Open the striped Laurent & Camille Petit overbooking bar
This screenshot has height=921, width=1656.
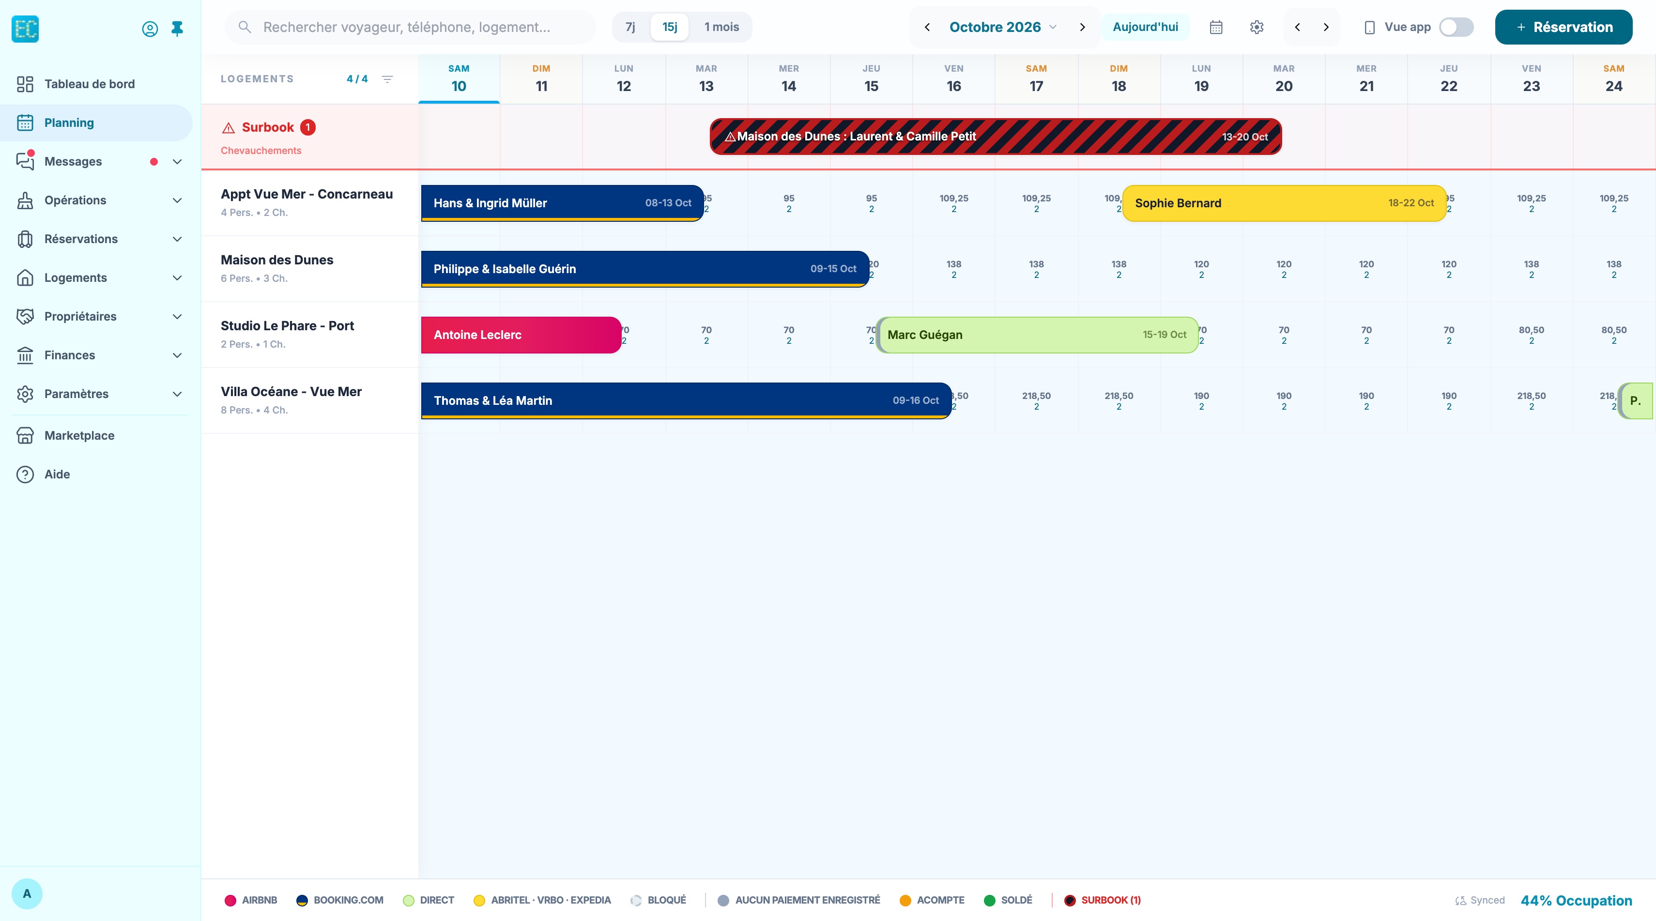tap(996, 136)
